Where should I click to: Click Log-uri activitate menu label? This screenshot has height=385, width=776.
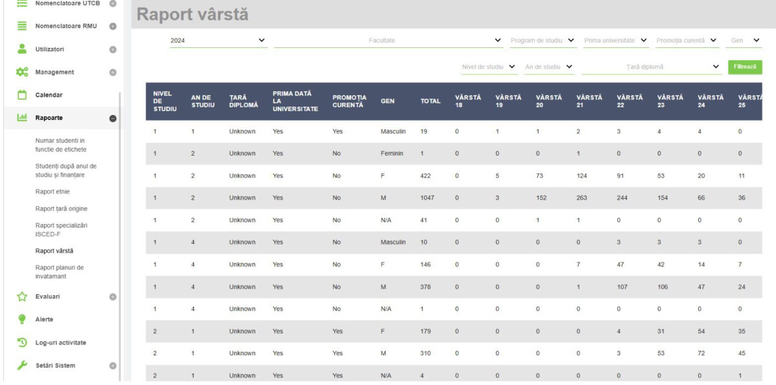tap(61, 342)
